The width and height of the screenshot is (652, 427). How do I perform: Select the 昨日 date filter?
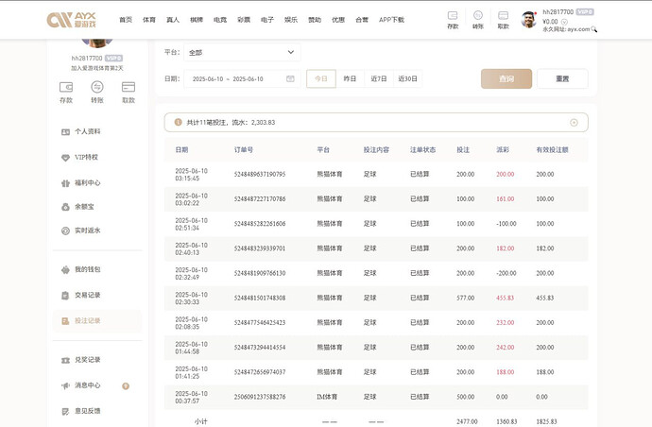pyautogui.click(x=350, y=79)
